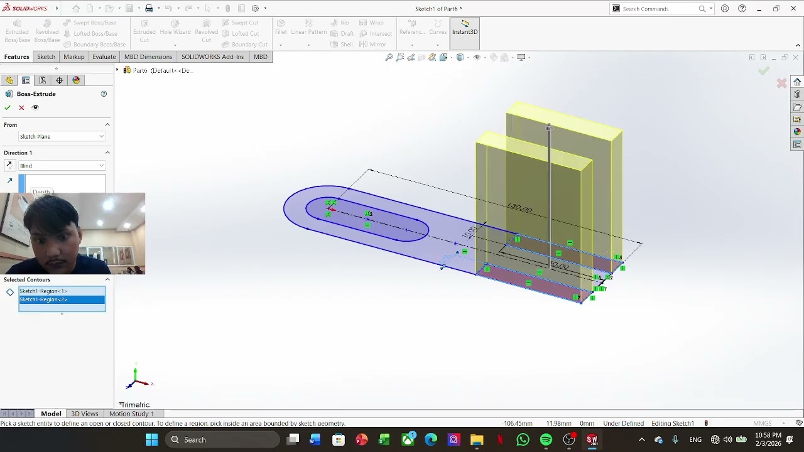804x452 pixels.
Task: Click the Reverse Direction arrow button
Action: click(x=9, y=165)
